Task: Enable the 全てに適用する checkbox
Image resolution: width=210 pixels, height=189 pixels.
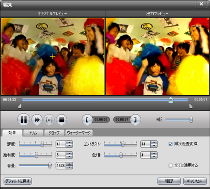Action: 170,166
